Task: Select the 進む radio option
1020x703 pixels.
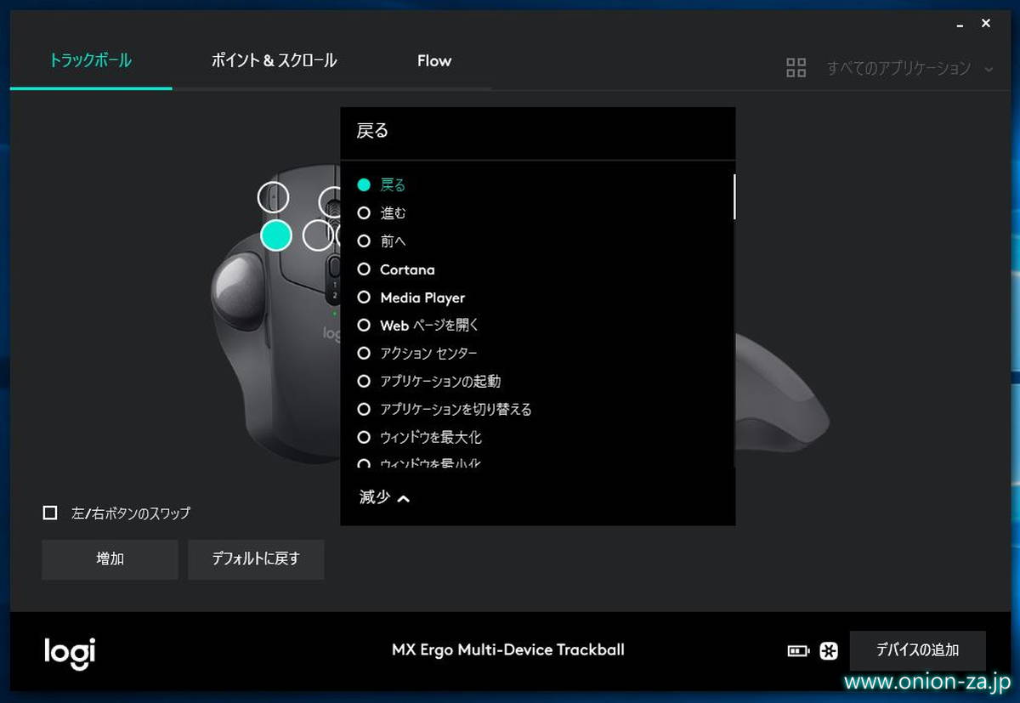Action: point(364,213)
